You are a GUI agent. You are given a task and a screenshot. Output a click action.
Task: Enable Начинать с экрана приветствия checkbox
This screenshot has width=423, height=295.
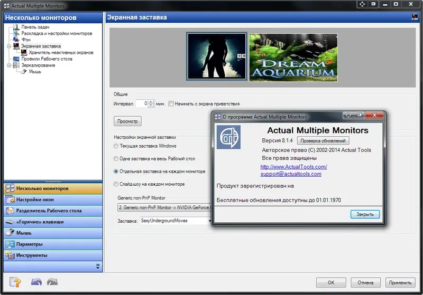(x=171, y=103)
